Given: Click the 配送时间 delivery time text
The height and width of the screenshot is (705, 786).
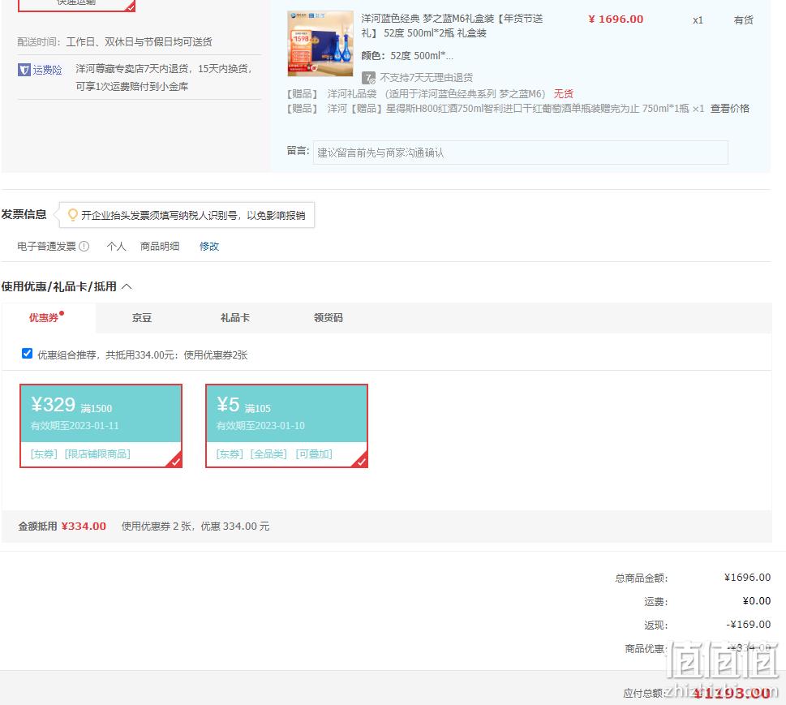Looking at the screenshot, I should (x=115, y=41).
